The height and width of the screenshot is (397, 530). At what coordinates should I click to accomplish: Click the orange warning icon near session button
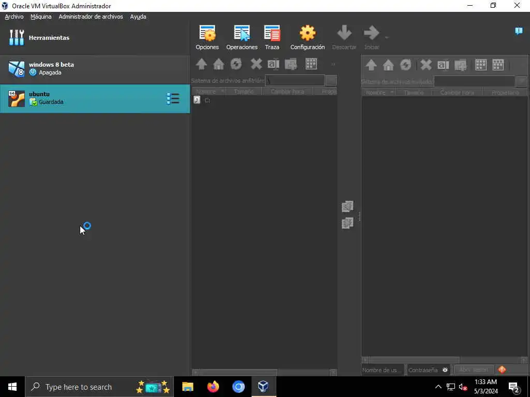(x=502, y=370)
